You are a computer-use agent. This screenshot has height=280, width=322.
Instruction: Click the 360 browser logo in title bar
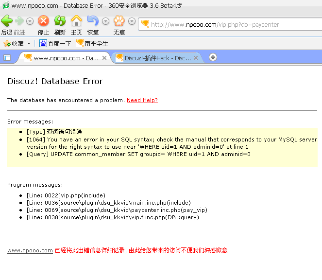(x=6, y=5)
